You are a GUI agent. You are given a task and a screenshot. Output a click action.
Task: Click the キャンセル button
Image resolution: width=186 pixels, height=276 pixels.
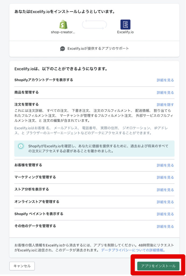(22, 266)
